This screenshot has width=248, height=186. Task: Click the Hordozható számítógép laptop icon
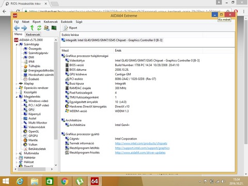click(25, 75)
